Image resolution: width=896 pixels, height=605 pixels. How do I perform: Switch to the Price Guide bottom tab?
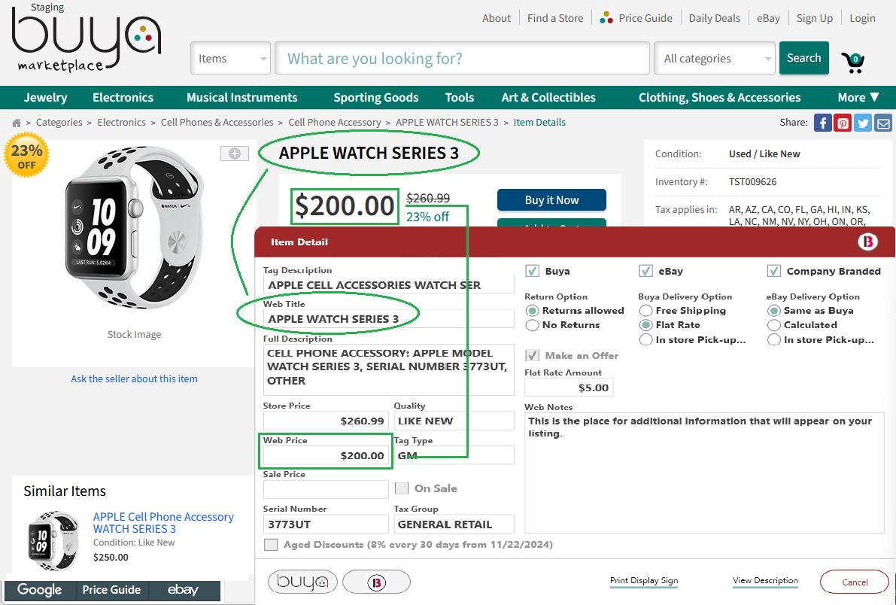[111, 590]
